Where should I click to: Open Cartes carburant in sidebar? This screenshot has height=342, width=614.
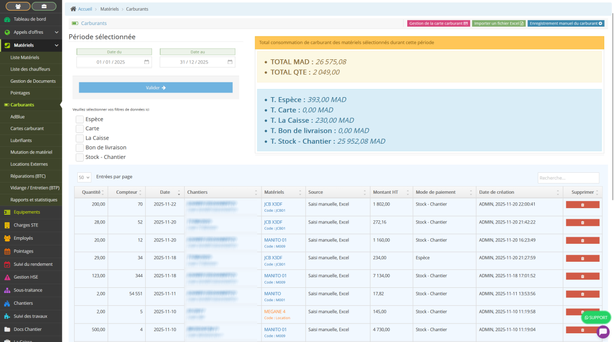(27, 128)
